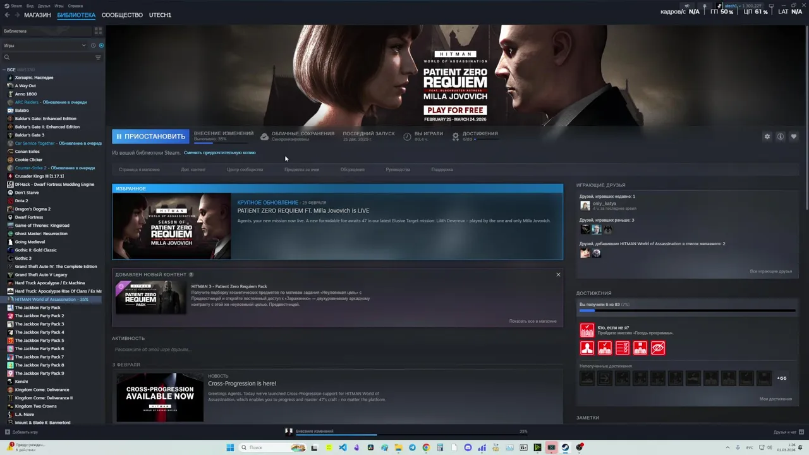Image resolution: width=809 pixels, height=455 pixels.
Task: Switch library to grid view icon
Action: (x=98, y=30)
